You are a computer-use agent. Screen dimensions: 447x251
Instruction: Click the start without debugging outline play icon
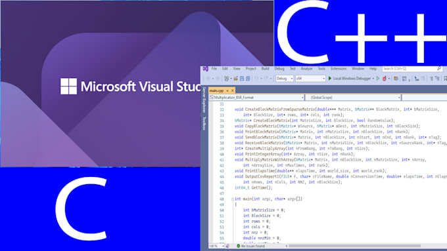[378, 78]
